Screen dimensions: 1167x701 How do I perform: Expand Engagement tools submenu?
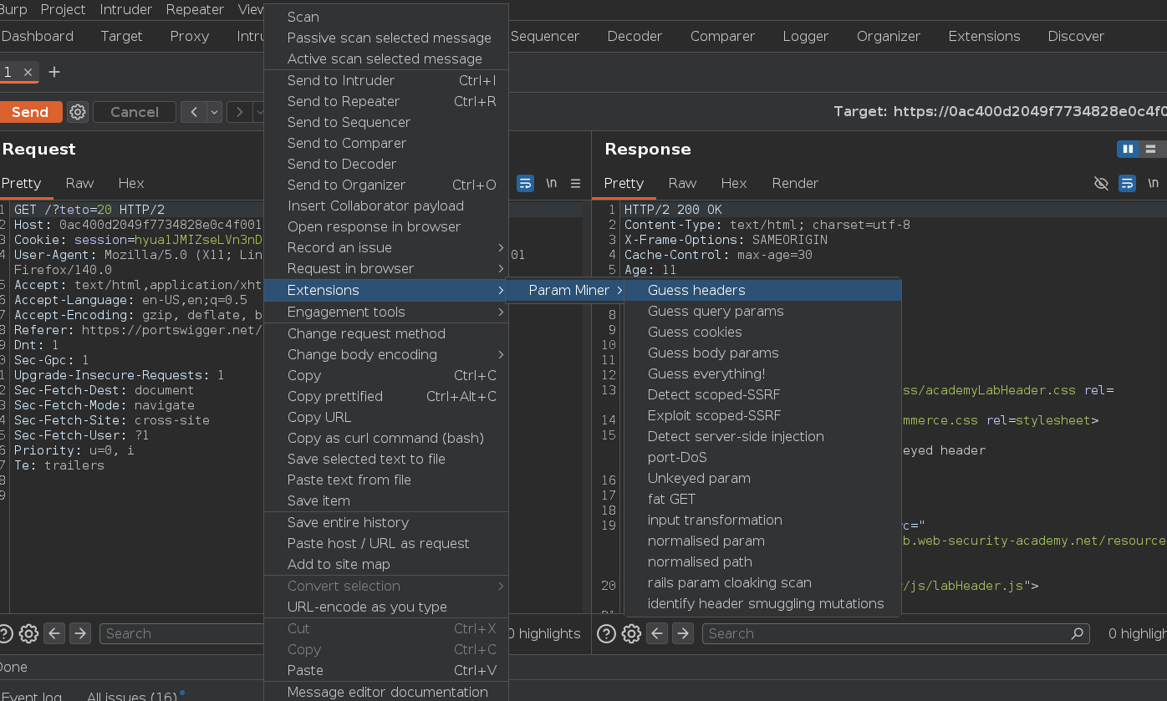point(385,312)
